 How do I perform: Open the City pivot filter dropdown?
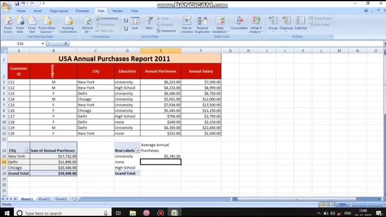27,151
